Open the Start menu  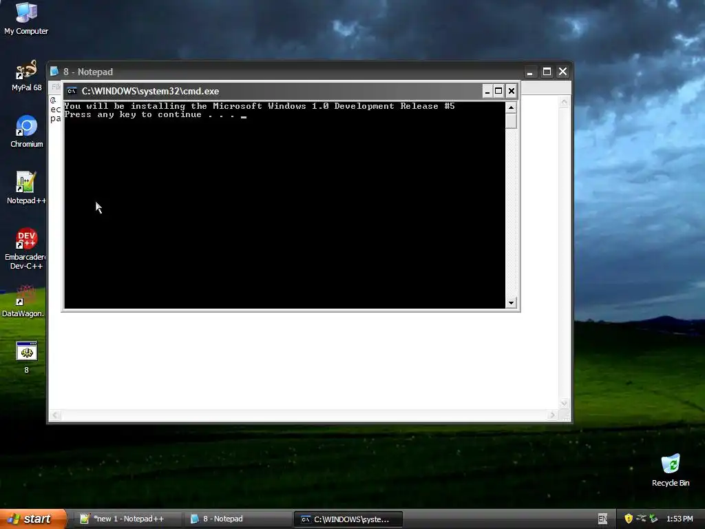(33, 519)
